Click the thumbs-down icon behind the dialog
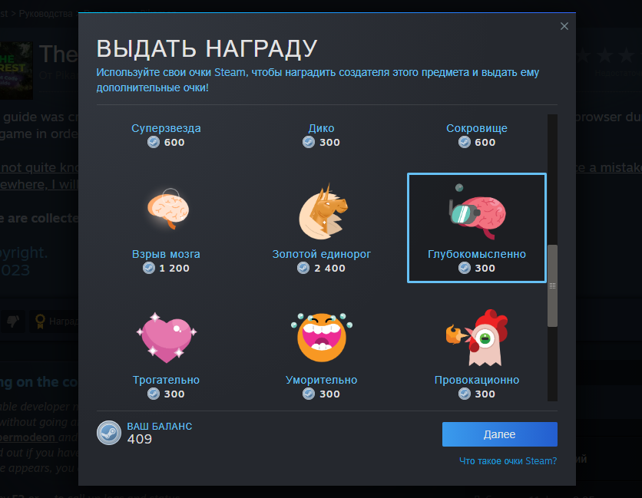 [x=13, y=322]
